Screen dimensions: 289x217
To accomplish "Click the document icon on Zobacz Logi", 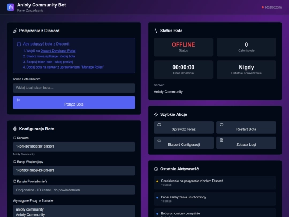I will pyautogui.click(x=222, y=140).
